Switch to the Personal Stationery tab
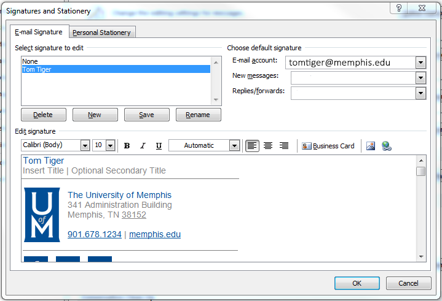The image size is (442, 301). click(x=101, y=32)
